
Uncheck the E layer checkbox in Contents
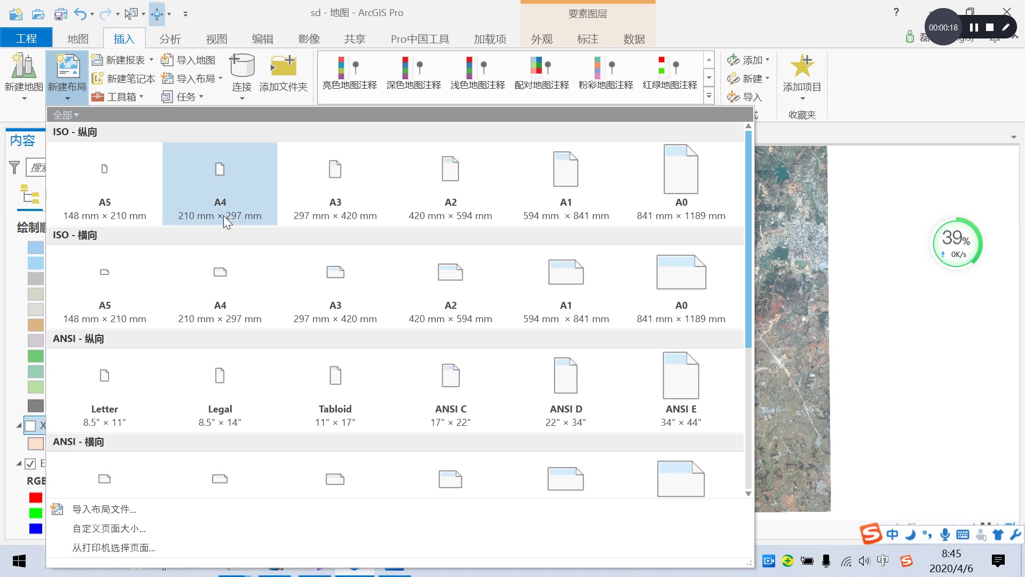click(31, 463)
